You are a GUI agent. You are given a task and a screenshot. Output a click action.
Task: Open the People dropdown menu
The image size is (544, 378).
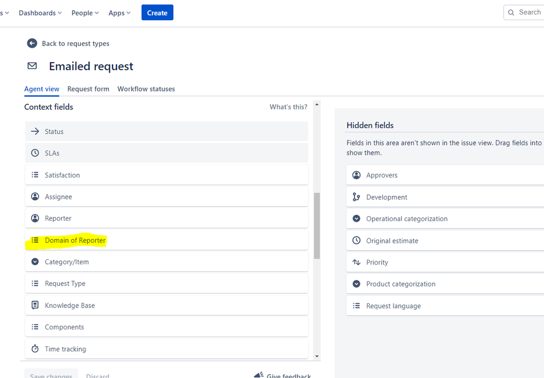click(85, 13)
